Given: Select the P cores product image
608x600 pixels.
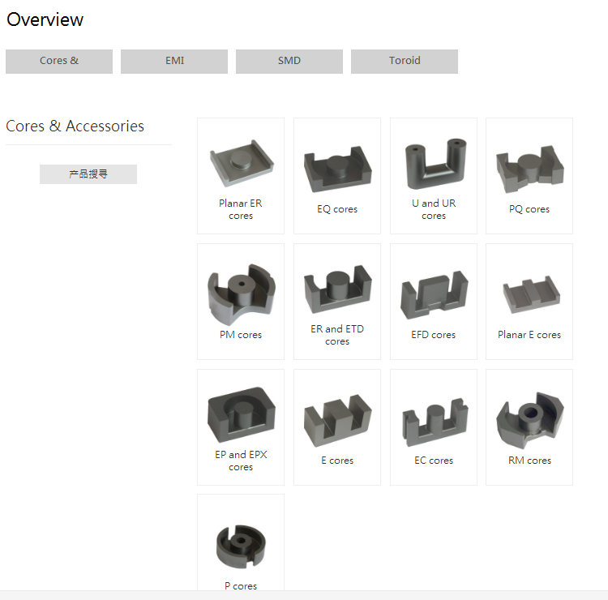Looking at the screenshot, I should [241, 543].
